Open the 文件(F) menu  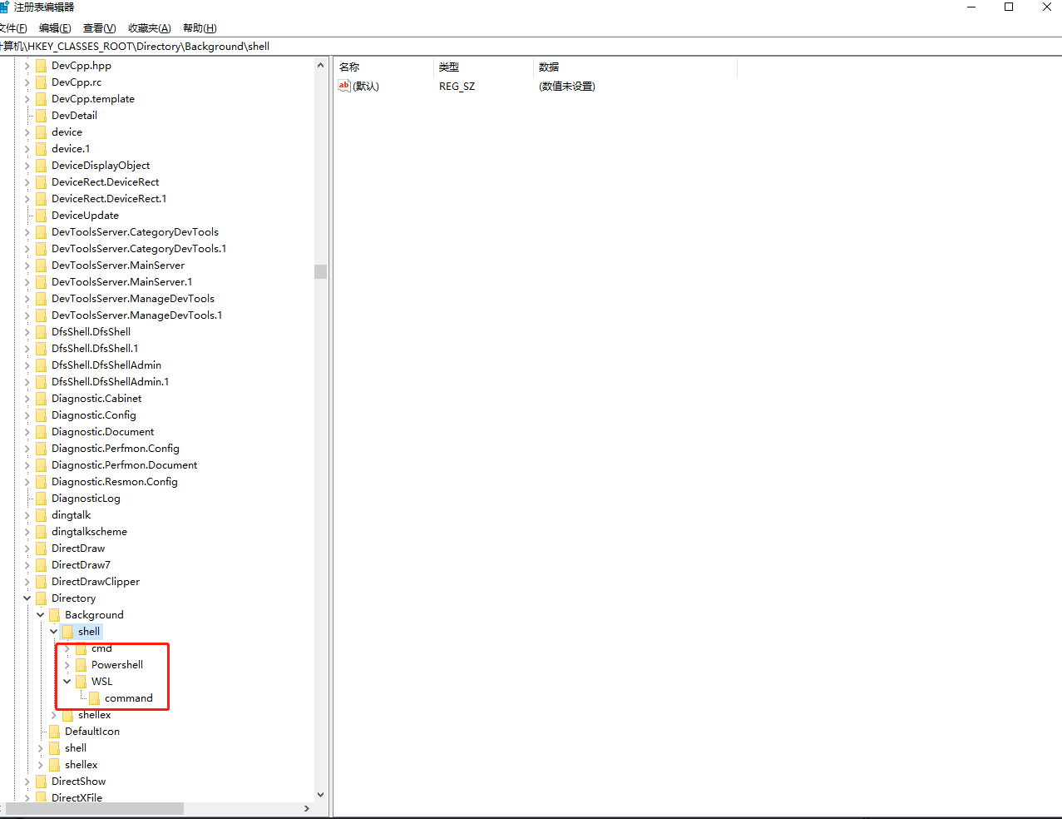(12, 28)
